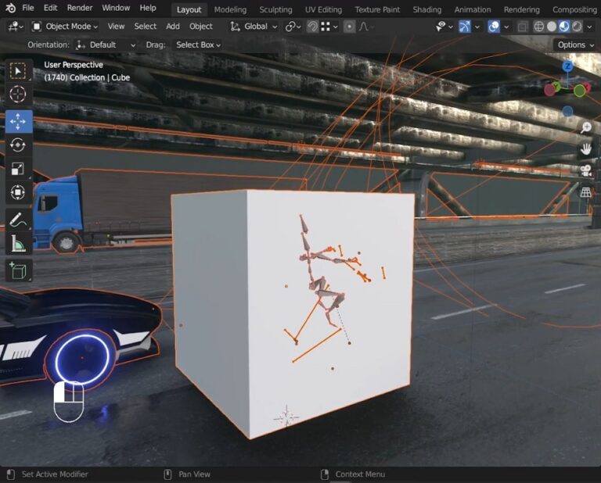Open the Add menu in viewport header
Screen dimensions: 601x483
(x=172, y=27)
